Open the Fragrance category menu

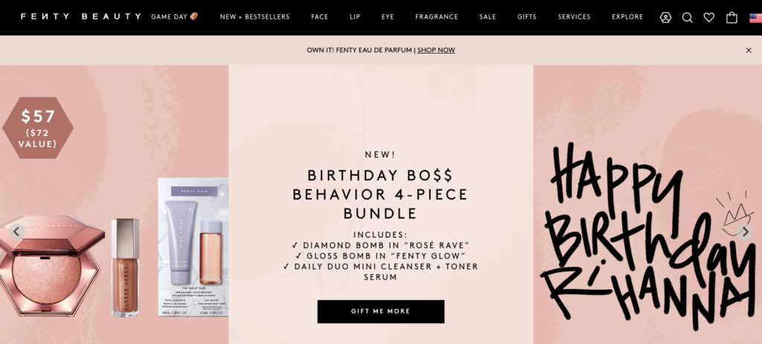pyautogui.click(x=436, y=16)
